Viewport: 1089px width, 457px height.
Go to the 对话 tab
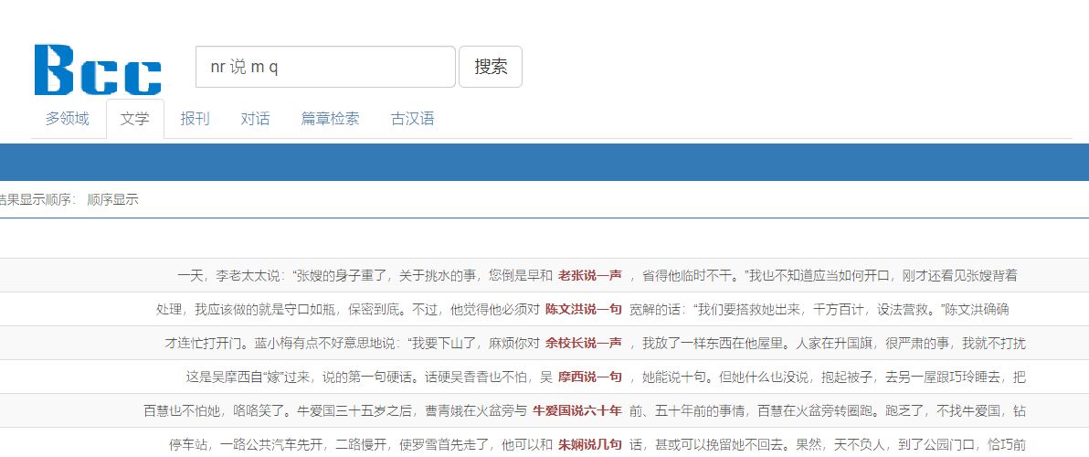tap(255, 119)
